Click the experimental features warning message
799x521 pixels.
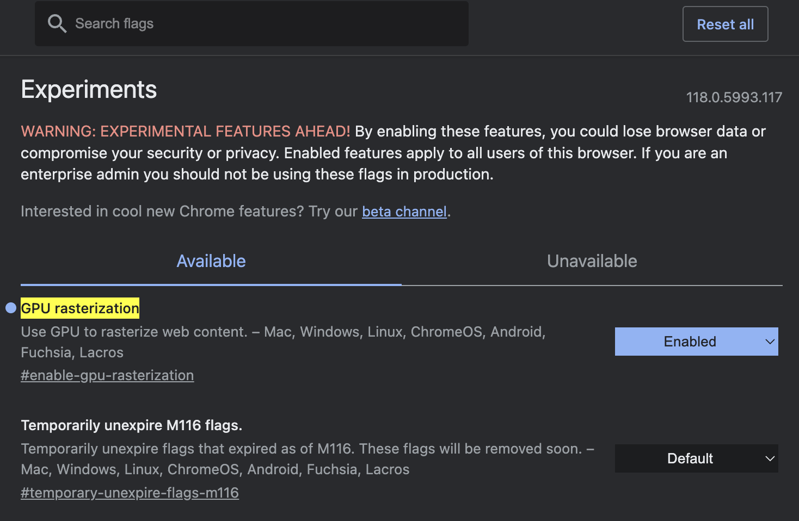coord(381,152)
